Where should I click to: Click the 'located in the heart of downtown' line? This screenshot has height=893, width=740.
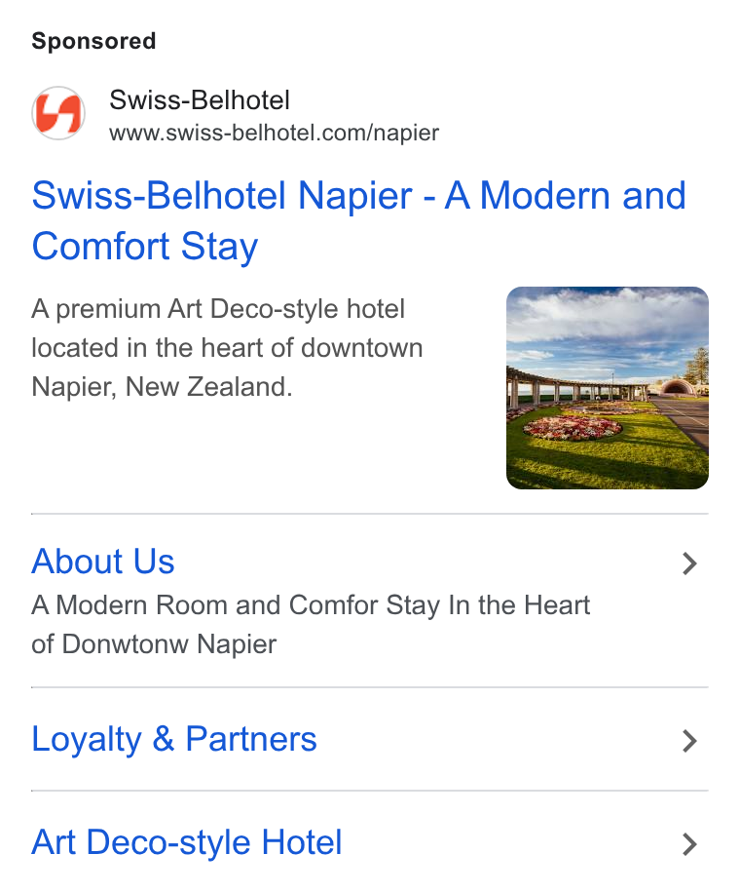(x=227, y=348)
